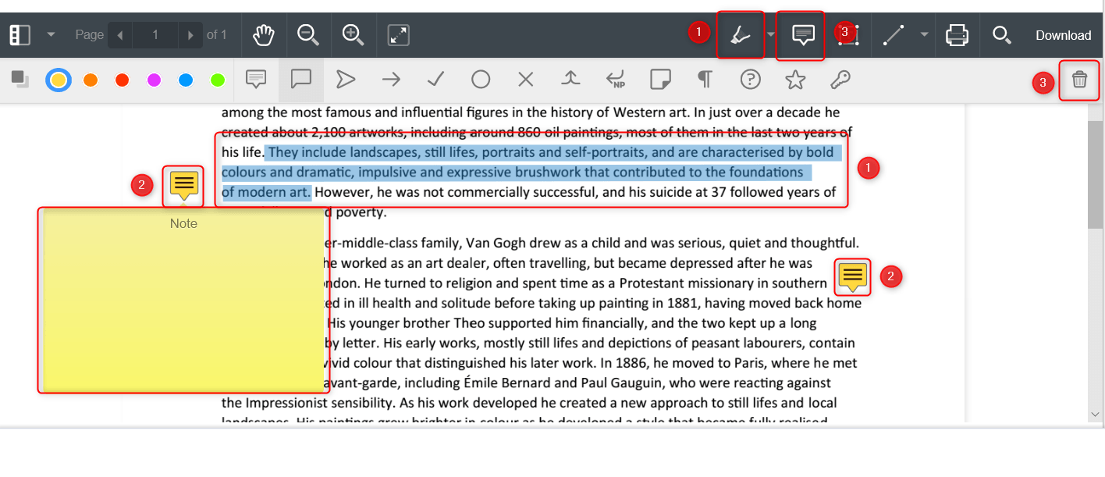Open the highlighter tool dropdown arrow

click(x=771, y=35)
